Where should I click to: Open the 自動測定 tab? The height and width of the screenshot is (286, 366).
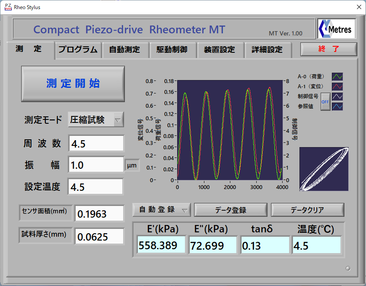(x=124, y=50)
